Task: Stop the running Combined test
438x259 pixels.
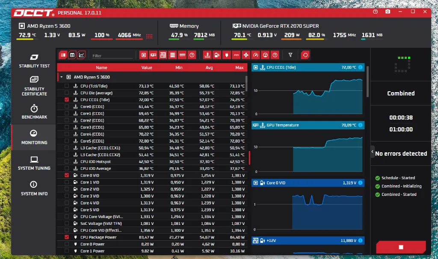Action: [x=401, y=247]
